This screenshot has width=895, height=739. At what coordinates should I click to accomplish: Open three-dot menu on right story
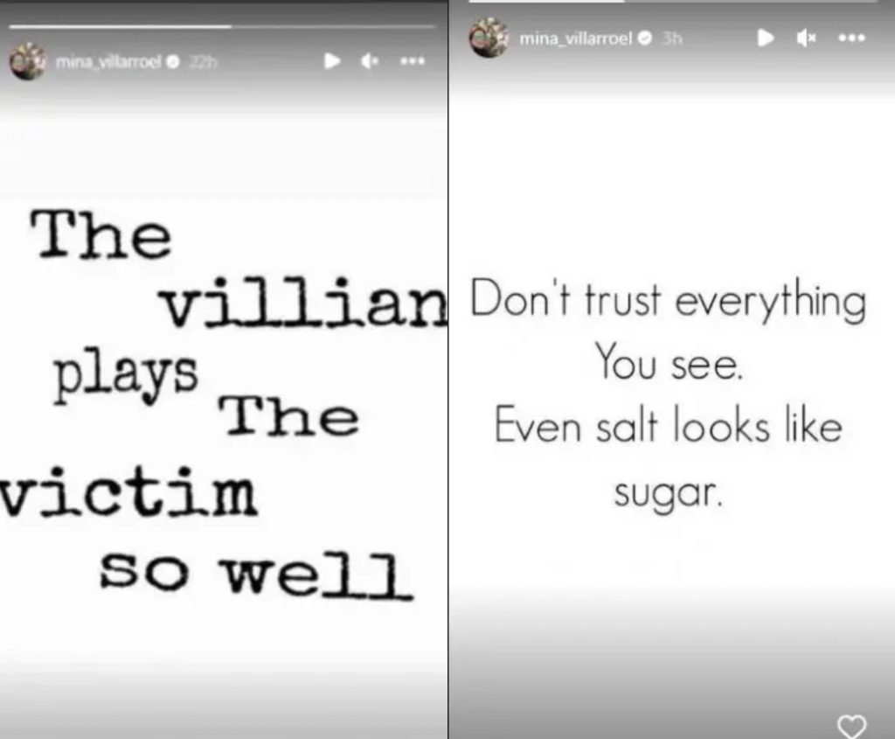(x=851, y=38)
